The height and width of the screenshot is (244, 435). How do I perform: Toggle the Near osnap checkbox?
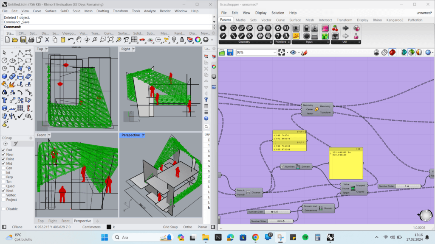tap(3, 155)
